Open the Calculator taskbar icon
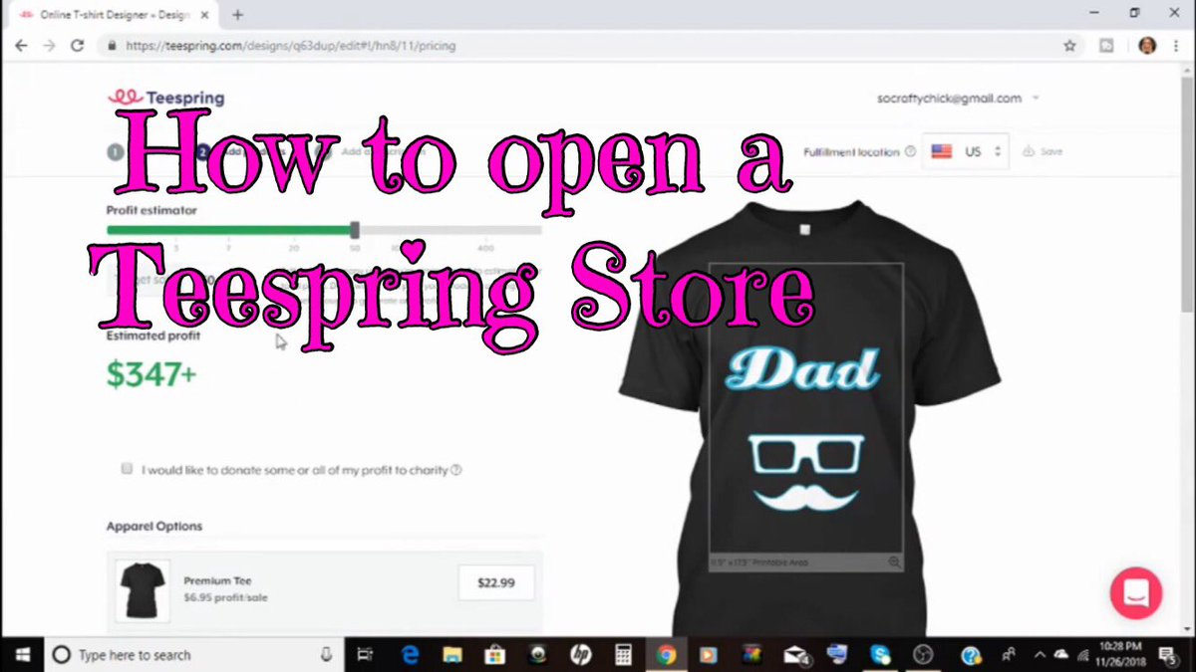The height and width of the screenshot is (672, 1196). click(624, 654)
